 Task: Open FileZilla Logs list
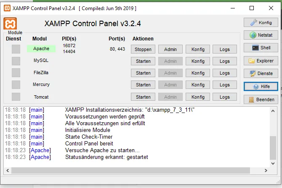point(225,73)
